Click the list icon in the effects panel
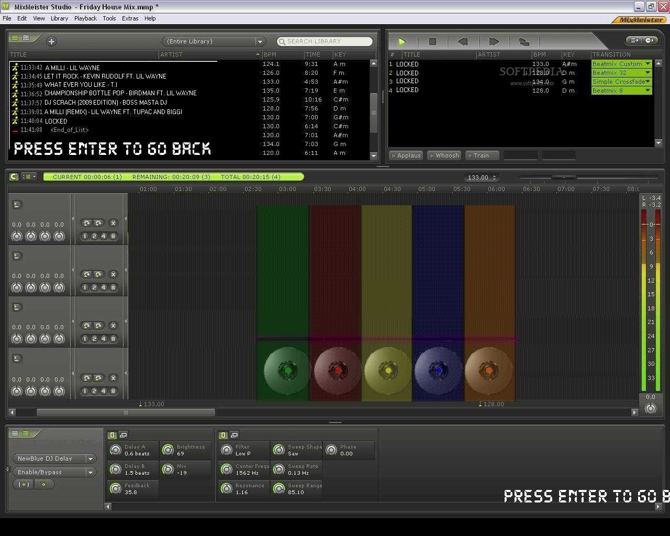Screen dimensions: 670x536 [x=15, y=433]
